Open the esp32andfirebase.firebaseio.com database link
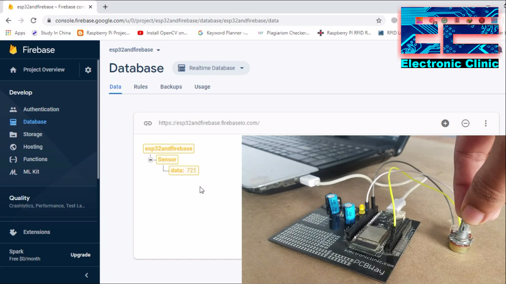506x284 pixels. click(209, 123)
